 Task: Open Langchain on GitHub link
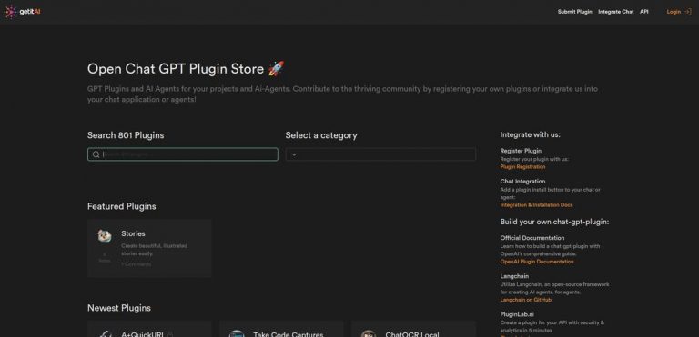coord(525,300)
